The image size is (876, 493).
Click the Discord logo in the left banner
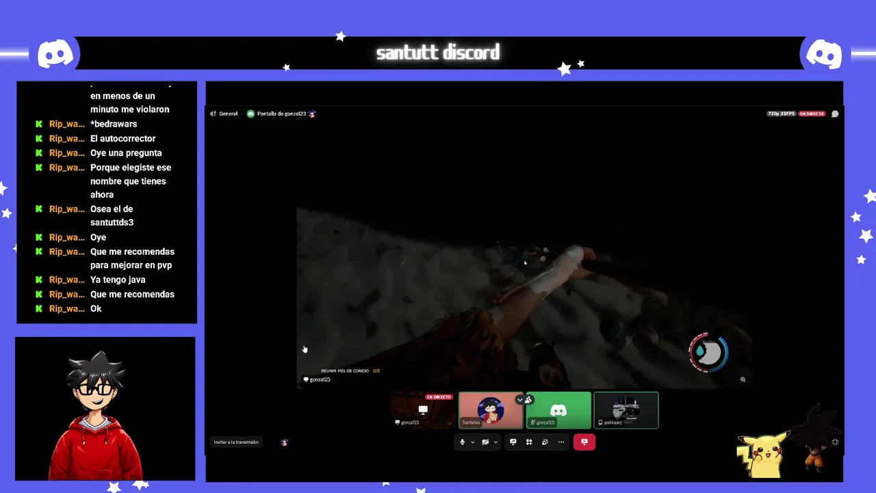coord(55,53)
